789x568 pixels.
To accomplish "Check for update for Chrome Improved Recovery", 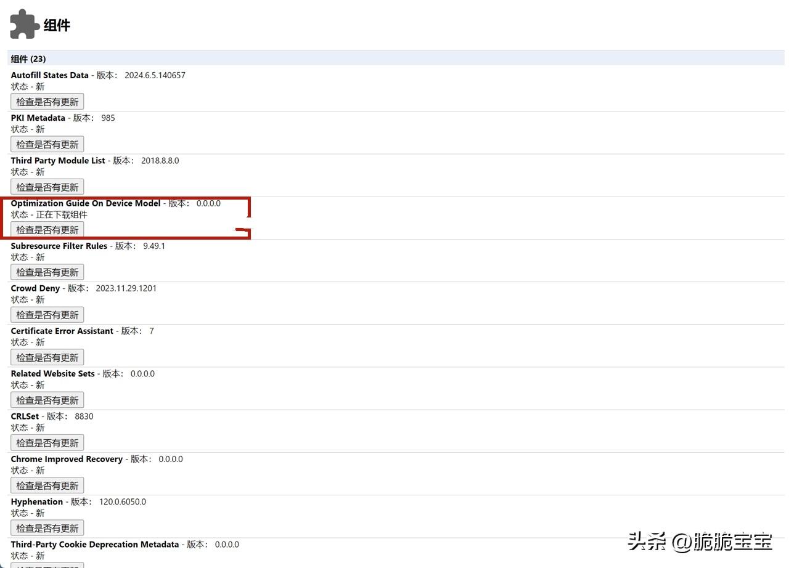I will point(47,485).
